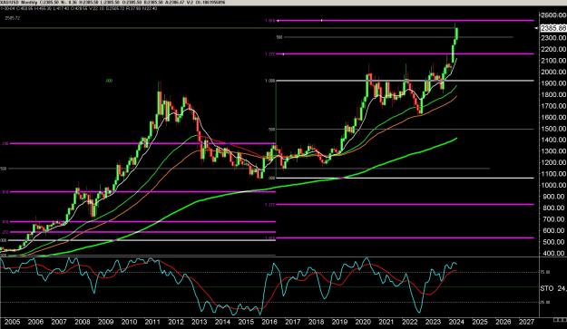
Task: Click the 2023 year label
Action: pyautogui.click(x=434, y=322)
